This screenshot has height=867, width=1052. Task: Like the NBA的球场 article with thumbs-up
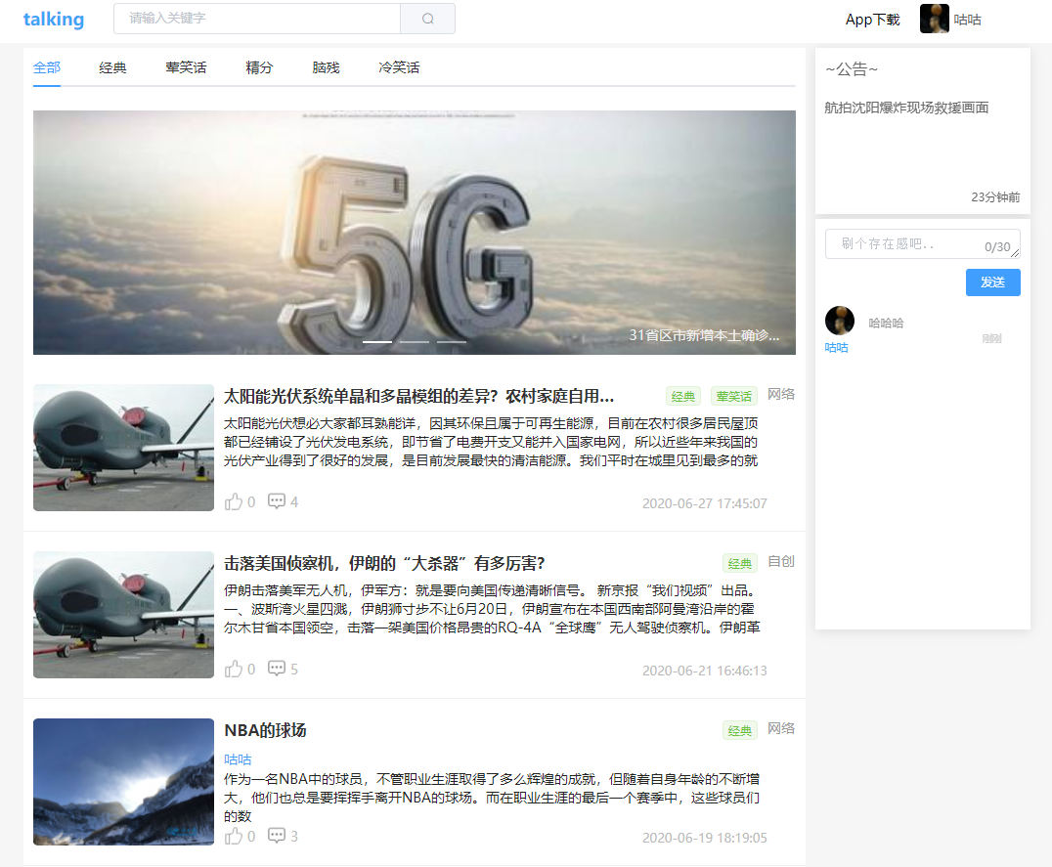(x=234, y=836)
